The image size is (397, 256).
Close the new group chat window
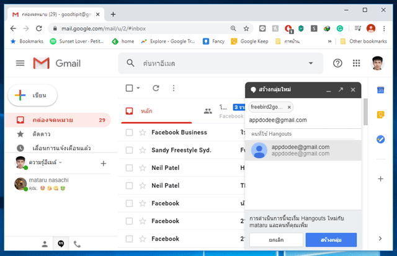click(353, 89)
